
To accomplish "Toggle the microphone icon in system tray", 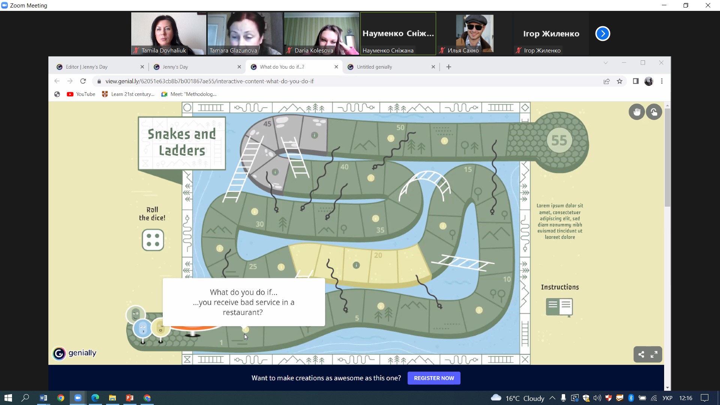I will 563,398.
